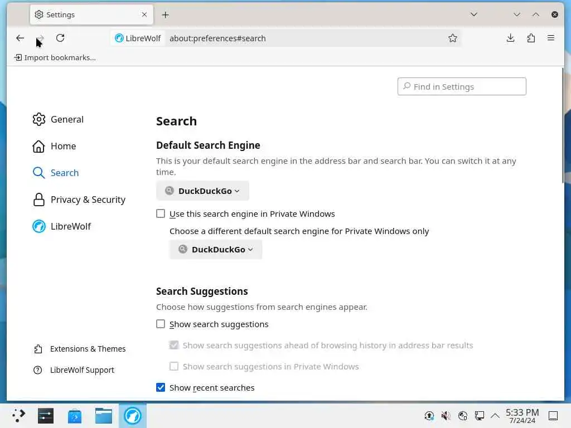Open Home settings category
571x428 pixels.
(x=54, y=147)
